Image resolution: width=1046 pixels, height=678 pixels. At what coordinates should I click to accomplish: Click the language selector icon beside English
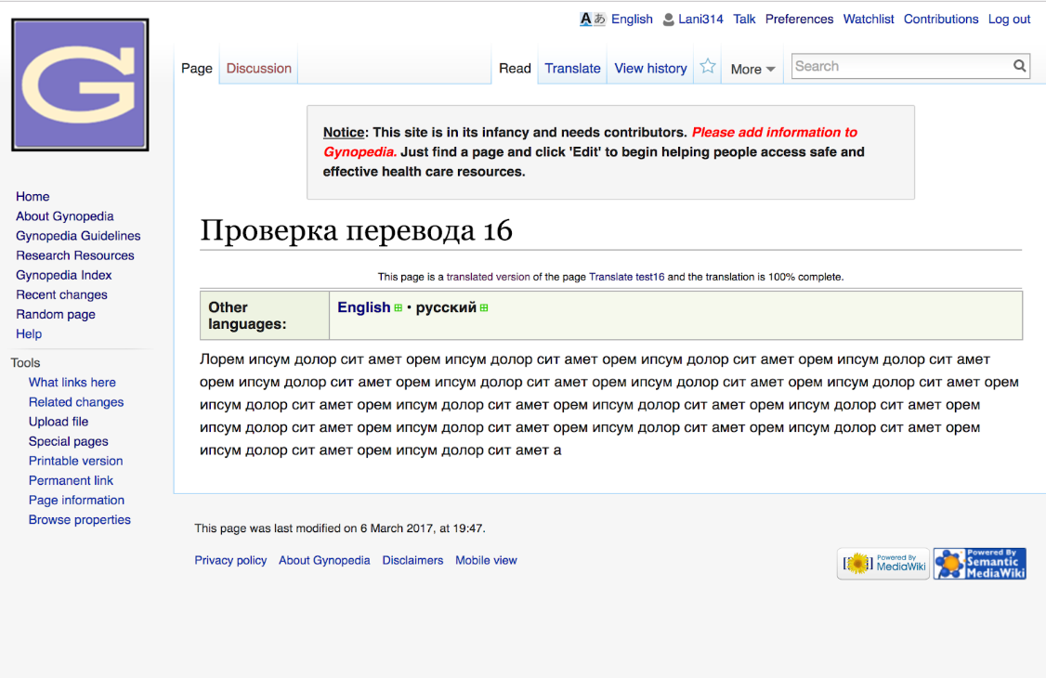[x=592, y=20]
